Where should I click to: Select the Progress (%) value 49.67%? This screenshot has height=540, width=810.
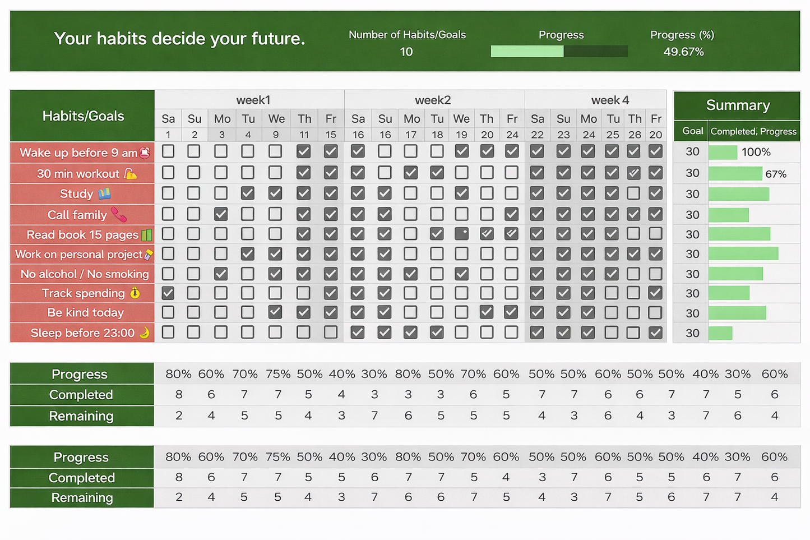pos(683,52)
